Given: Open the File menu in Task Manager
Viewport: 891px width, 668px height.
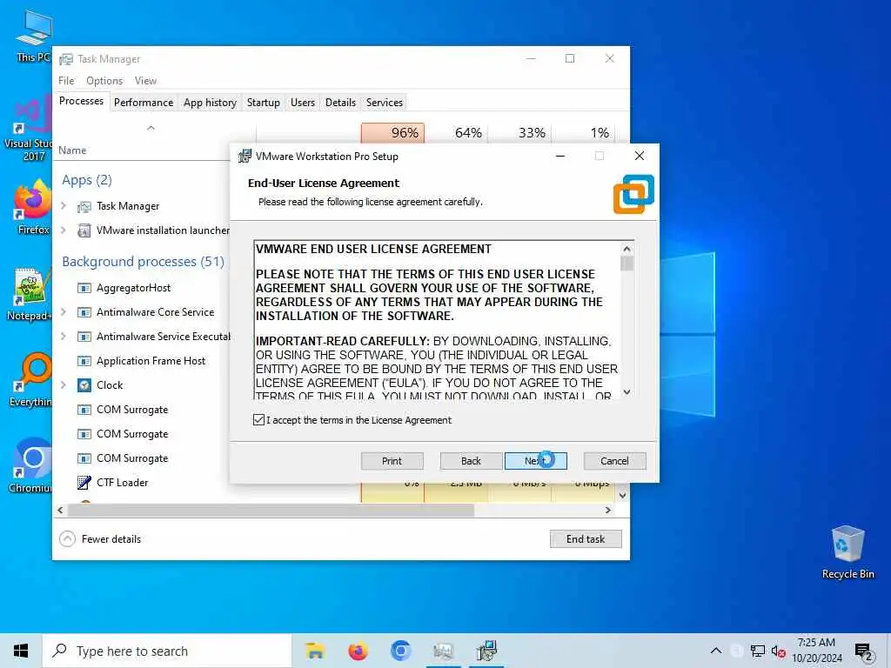Looking at the screenshot, I should tap(66, 81).
